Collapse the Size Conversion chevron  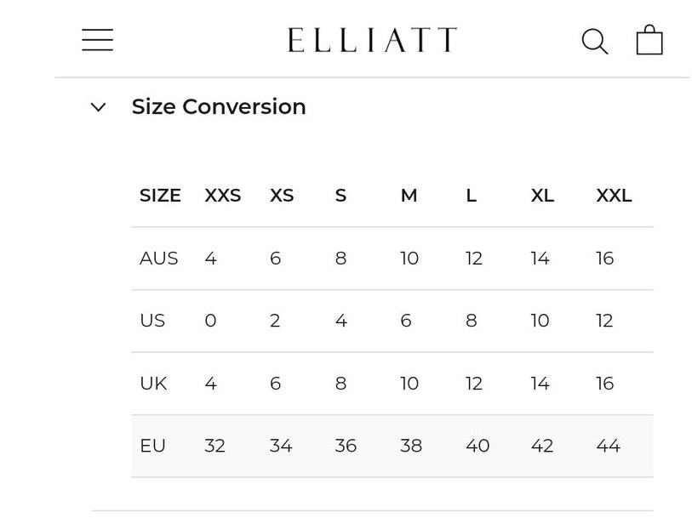[98, 106]
